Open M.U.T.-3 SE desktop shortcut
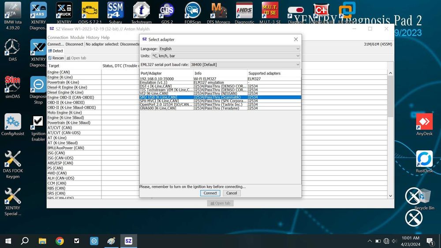This screenshot has width=441, height=248. (270, 13)
